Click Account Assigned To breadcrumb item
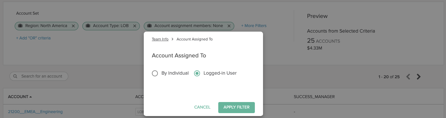 pyautogui.click(x=195, y=39)
